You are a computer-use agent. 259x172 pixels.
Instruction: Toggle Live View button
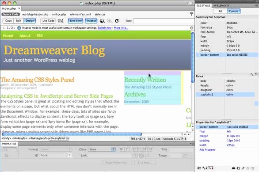pos(76,21)
